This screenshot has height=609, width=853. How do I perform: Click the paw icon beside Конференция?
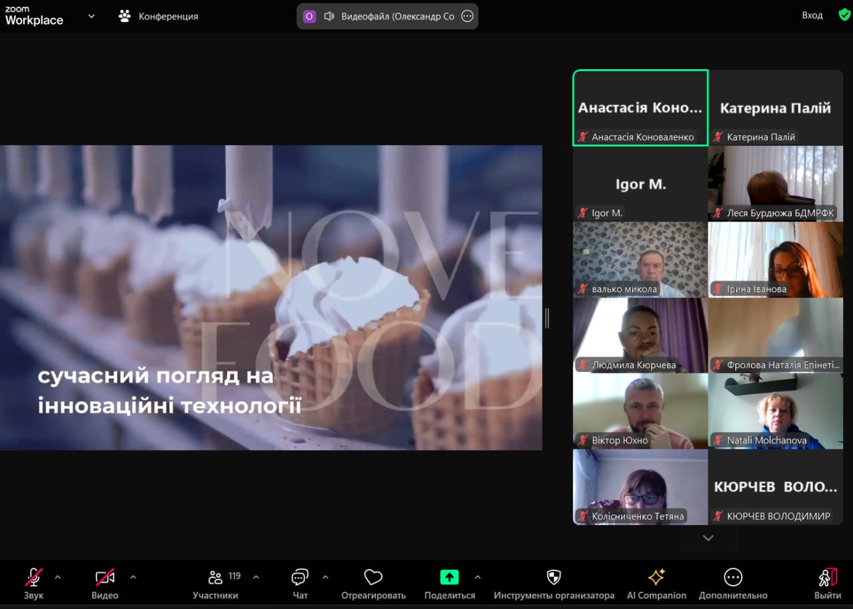[125, 16]
